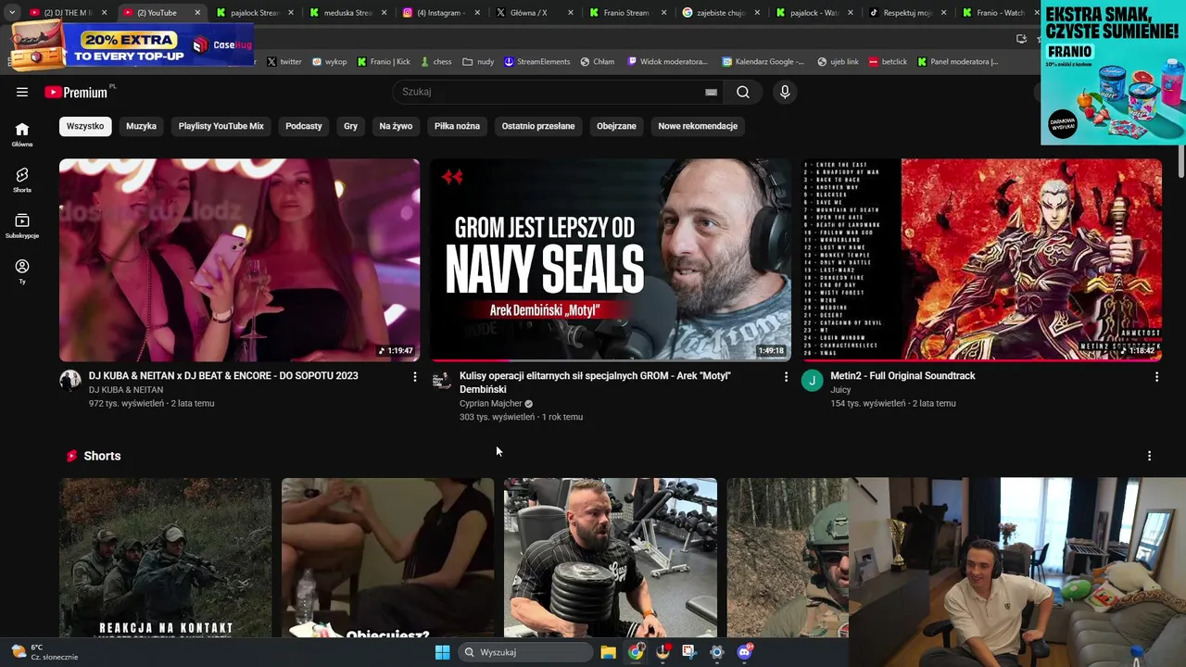Open Discord from taskbar
The height and width of the screenshot is (667, 1186).
[x=744, y=652]
